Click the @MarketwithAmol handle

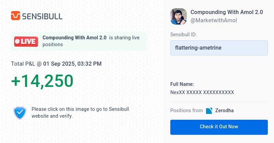click(214, 21)
